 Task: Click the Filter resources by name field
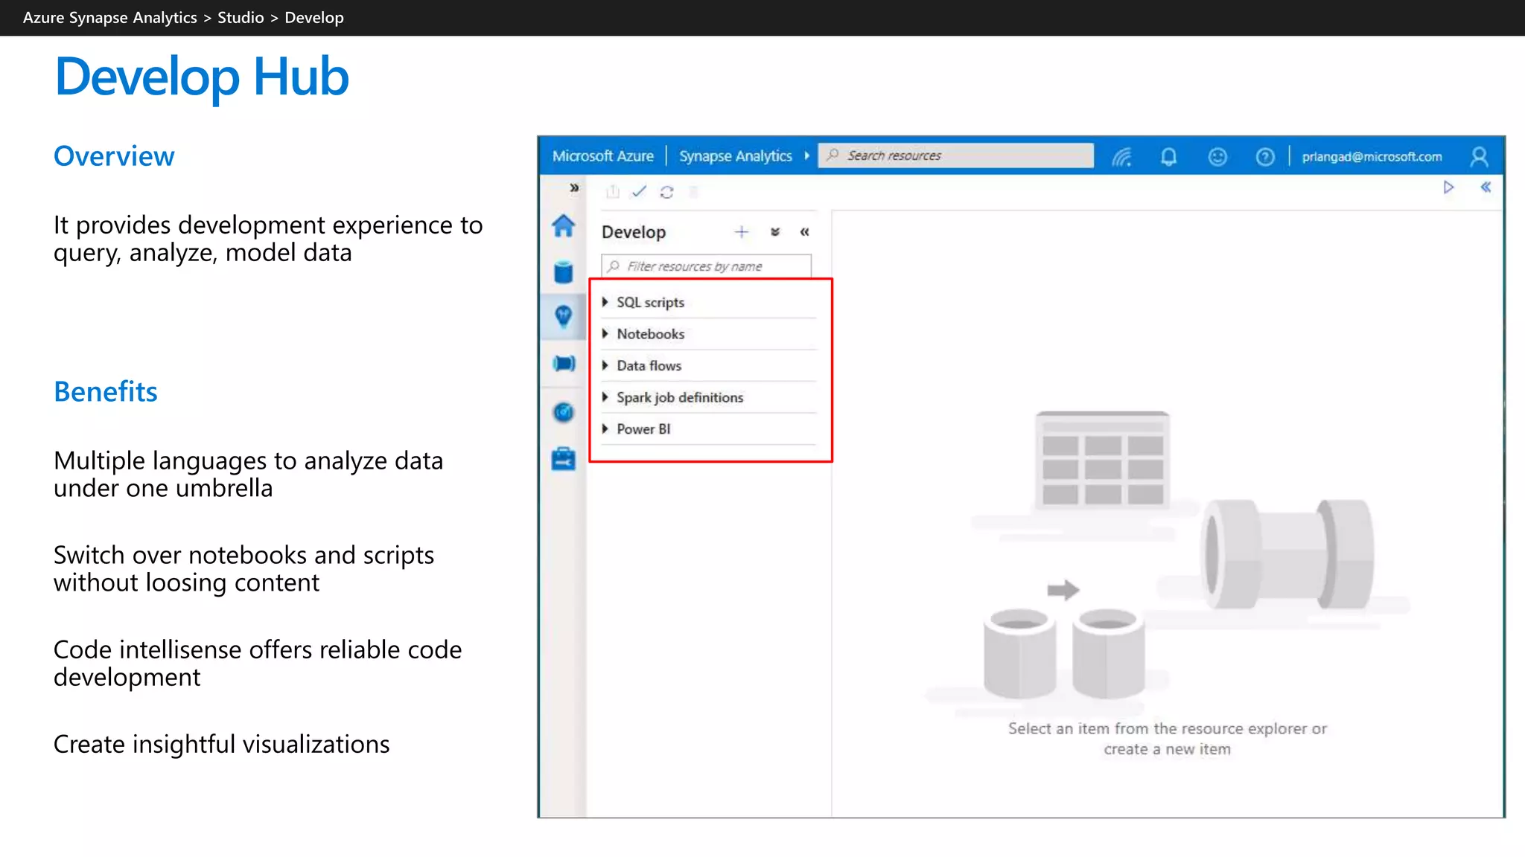tap(706, 266)
